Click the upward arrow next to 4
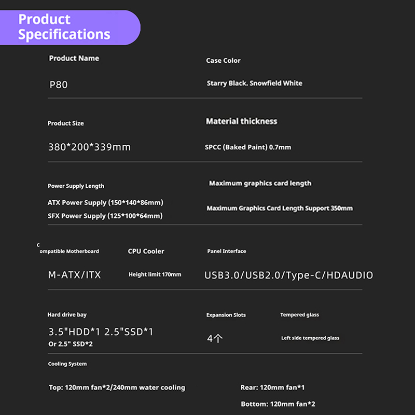The height and width of the screenshot is (415, 415). (x=218, y=338)
